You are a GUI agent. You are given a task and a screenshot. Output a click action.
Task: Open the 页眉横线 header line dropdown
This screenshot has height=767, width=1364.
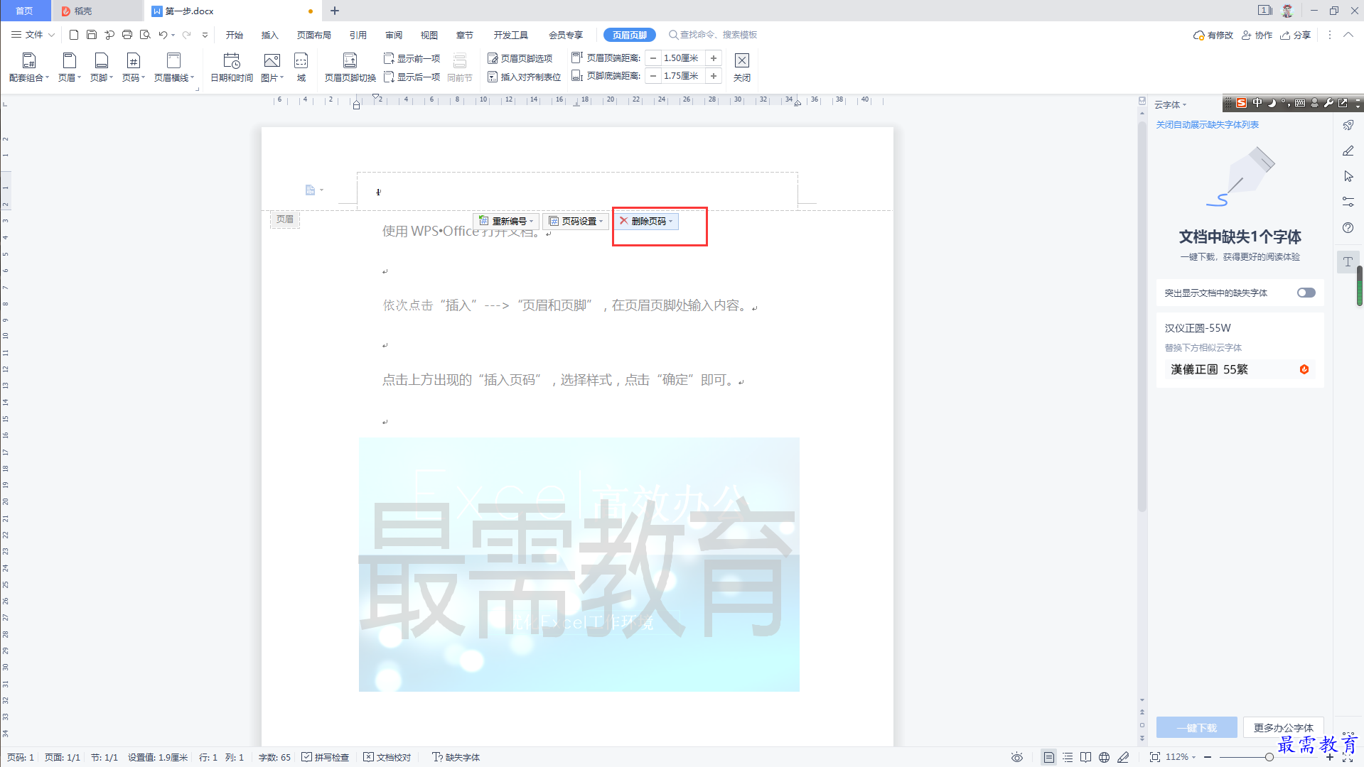174,77
